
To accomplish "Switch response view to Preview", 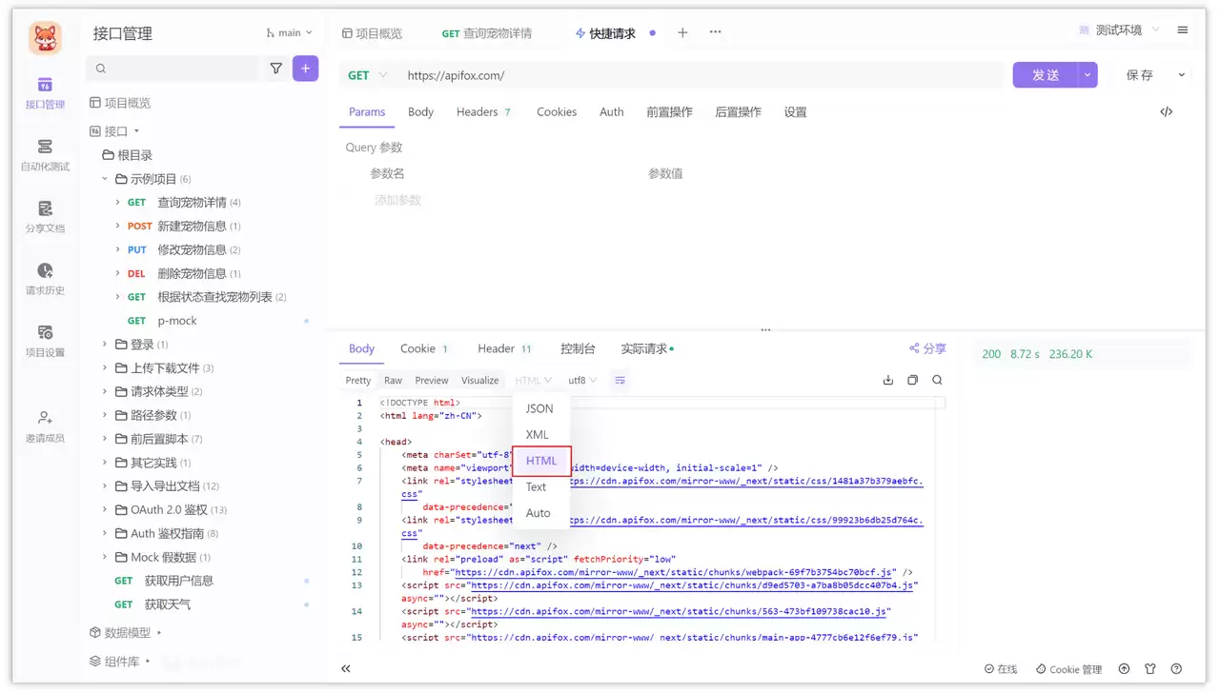I will 432,380.
